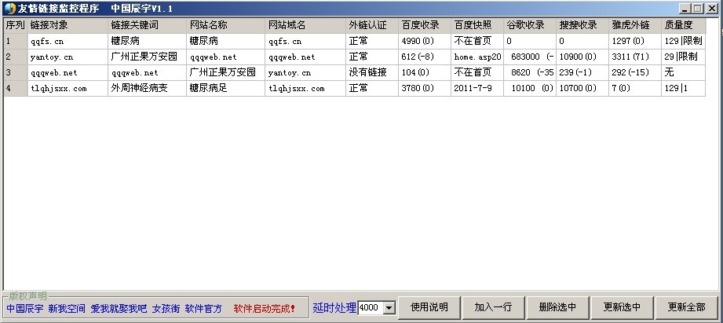
Task: Click the 搜搜收录 column header
Action: point(582,25)
